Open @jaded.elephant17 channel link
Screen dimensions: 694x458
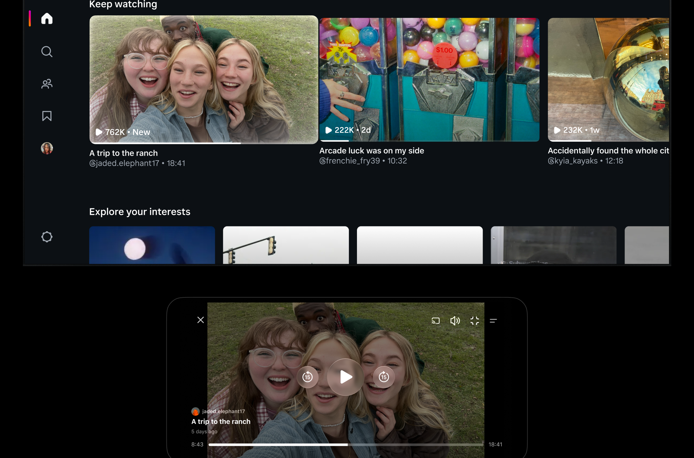(x=124, y=163)
